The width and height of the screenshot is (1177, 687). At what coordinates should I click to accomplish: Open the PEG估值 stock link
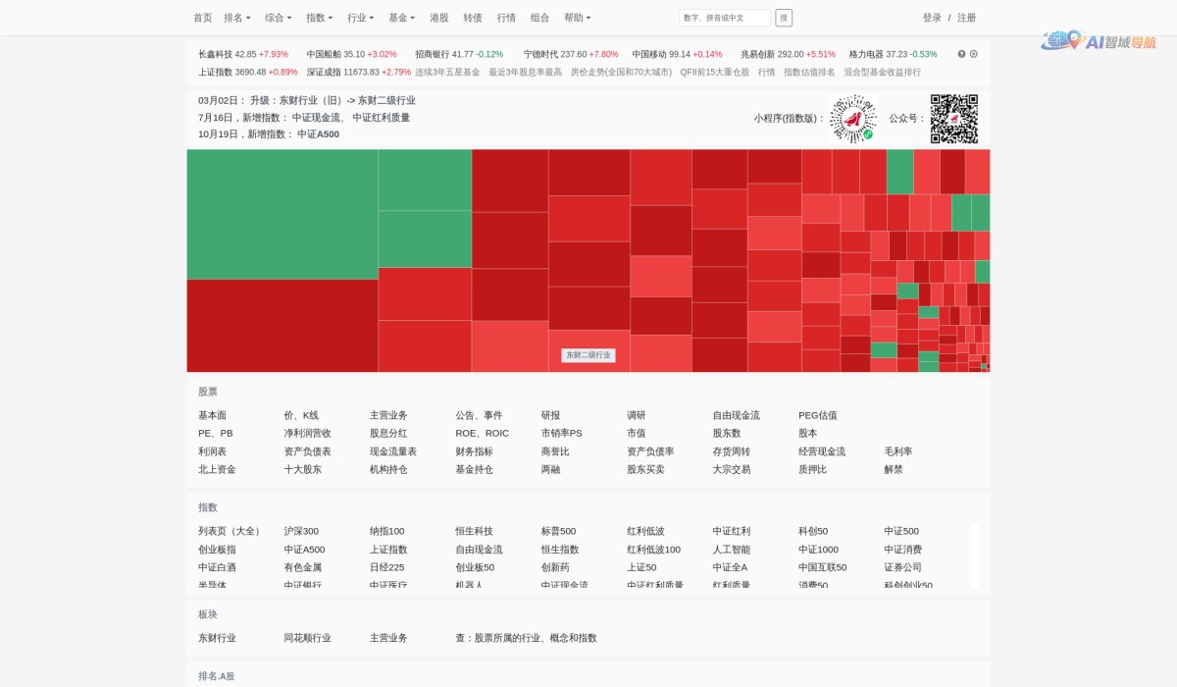click(818, 415)
